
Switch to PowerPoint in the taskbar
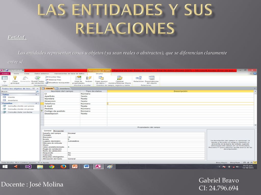pos(75,167)
